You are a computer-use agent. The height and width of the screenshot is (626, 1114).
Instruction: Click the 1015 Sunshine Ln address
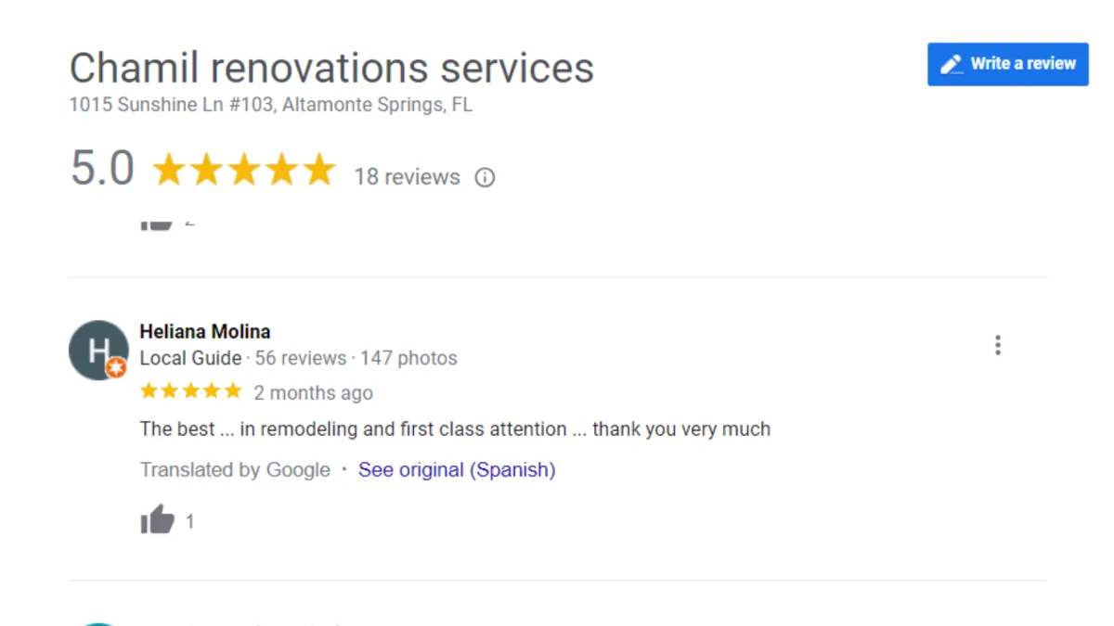[270, 105]
